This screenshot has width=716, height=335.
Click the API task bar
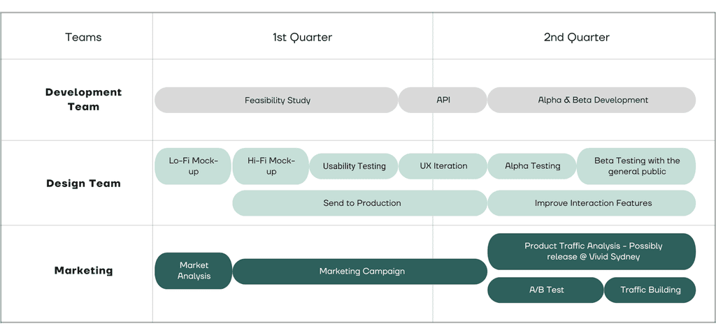(443, 100)
